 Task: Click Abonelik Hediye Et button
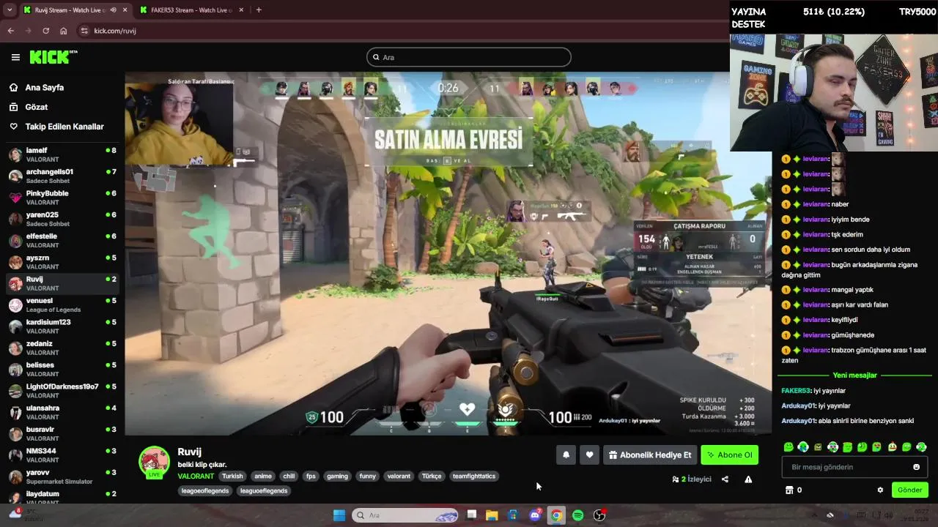[650, 455]
